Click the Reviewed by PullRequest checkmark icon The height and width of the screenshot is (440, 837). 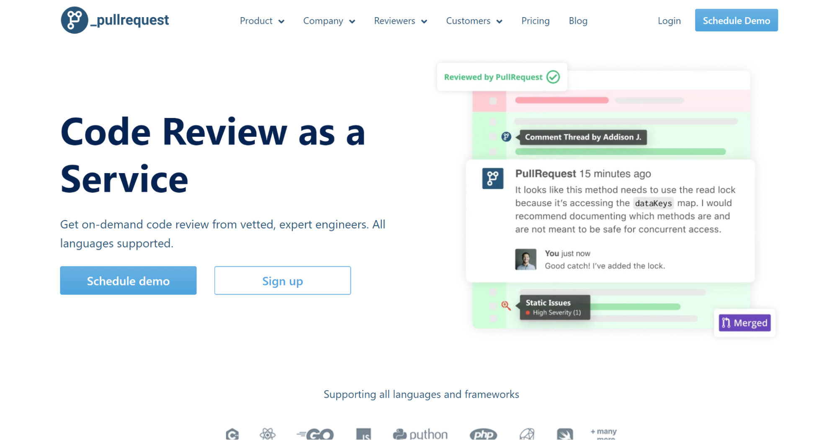(x=553, y=77)
